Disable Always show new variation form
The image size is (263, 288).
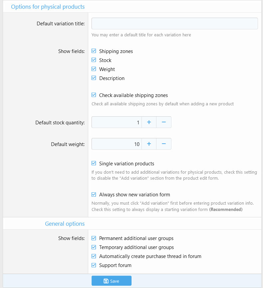pos(94,195)
